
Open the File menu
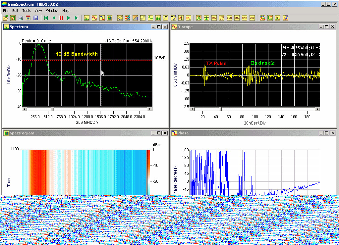(6, 11)
